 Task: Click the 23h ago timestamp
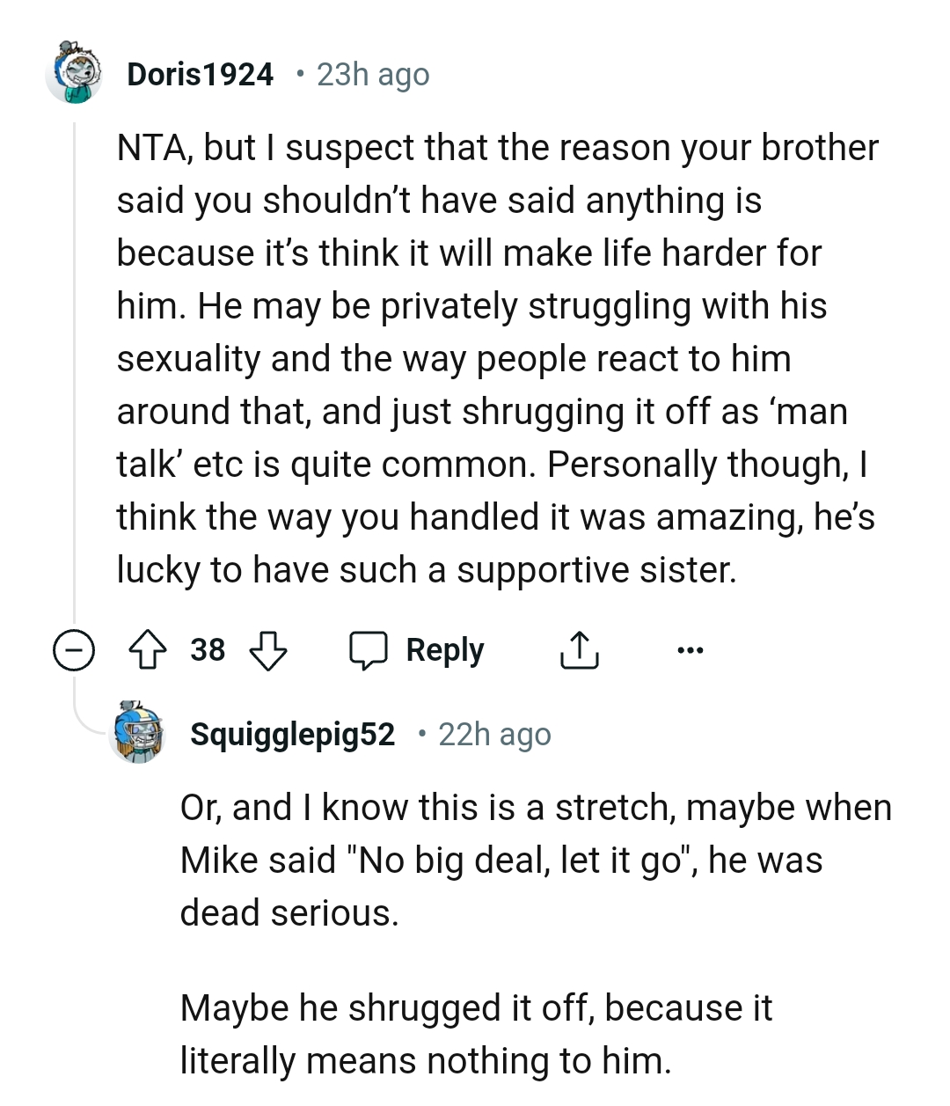point(372,74)
